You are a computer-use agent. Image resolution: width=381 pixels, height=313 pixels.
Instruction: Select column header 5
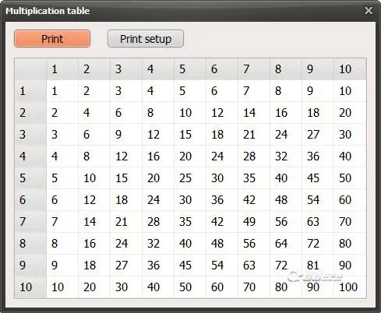[190, 69]
